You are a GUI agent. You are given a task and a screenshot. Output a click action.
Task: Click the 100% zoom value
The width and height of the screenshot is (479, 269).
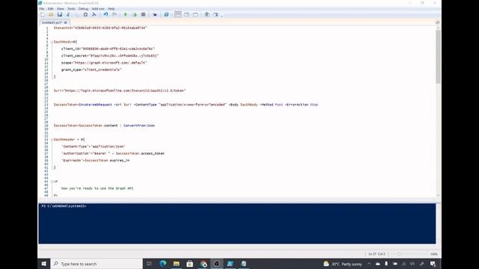click(434, 254)
